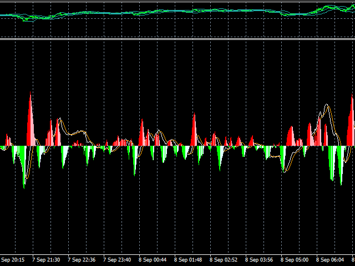Click the 7 Sep 21:30 time label
Screen dimensions: 355x266
[x=46, y=259]
